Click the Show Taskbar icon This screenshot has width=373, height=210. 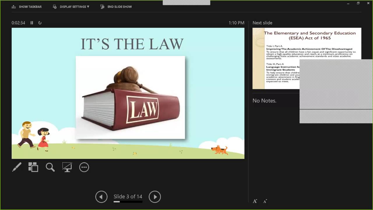[x=14, y=7]
